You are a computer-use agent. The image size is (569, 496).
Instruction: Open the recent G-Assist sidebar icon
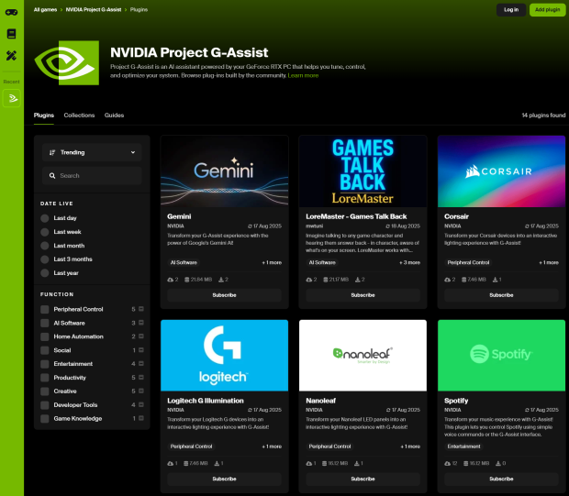tap(12, 98)
